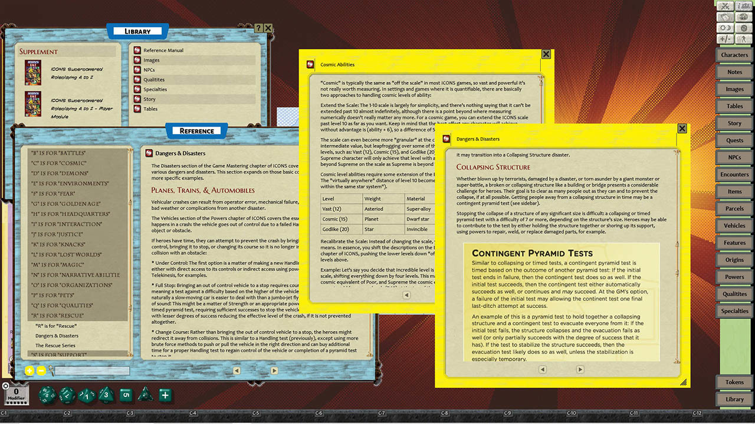Toggle idle status with the 'i zzz' button

click(x=744, y=6)
